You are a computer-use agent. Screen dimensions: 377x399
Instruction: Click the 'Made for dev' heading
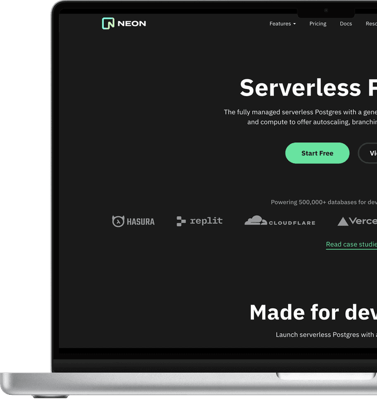tap(313, 312)
